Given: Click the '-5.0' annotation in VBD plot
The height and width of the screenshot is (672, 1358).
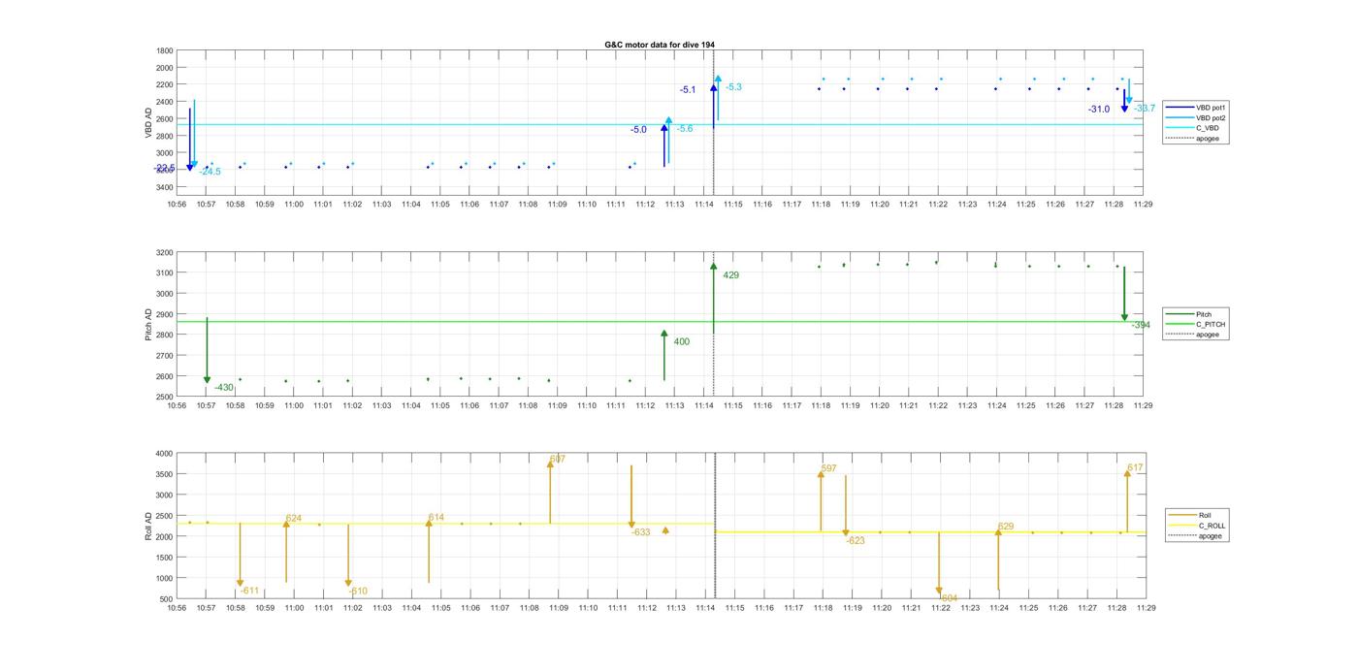Looking at the screenshot, I should click(x=638, y=130).
